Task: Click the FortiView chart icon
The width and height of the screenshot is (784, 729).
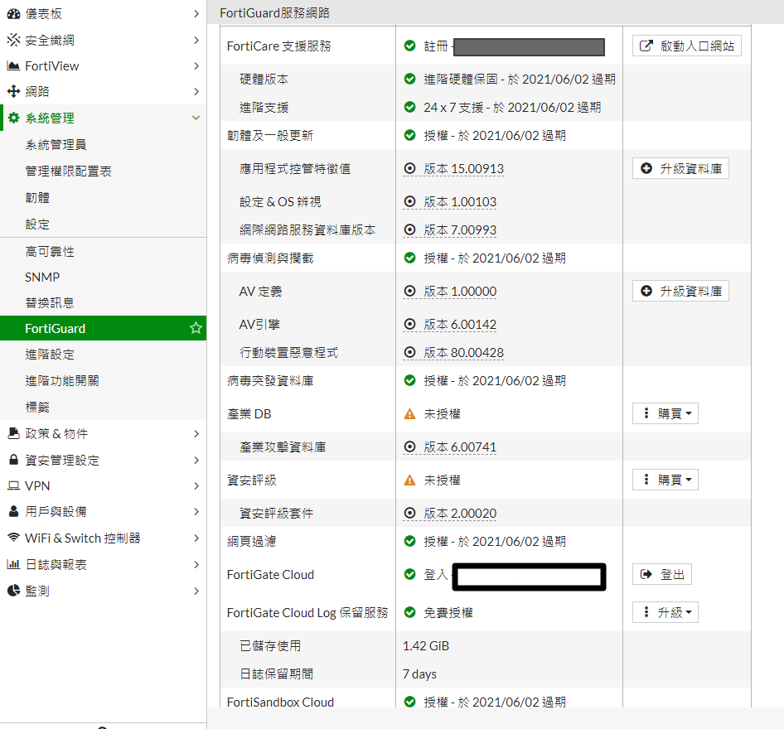Action: pos(13,66)
